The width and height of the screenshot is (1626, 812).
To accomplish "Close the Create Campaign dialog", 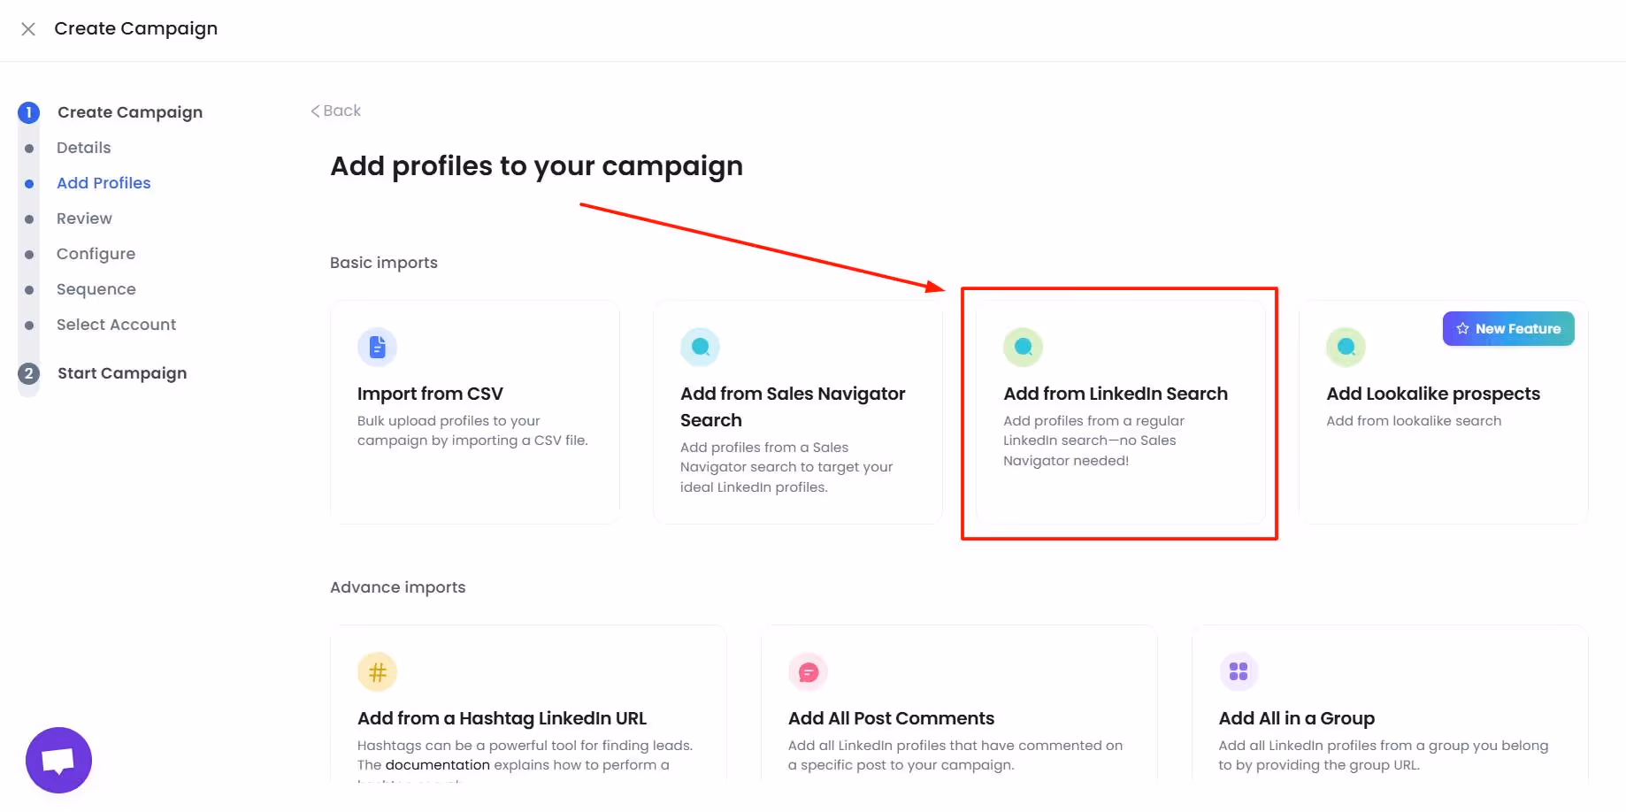I will [x=28, y=29].
